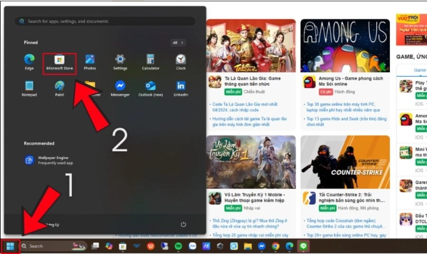Image resolution: width=427 pixels, height=254 pixels.
Task: Open Top 30 game online trên máy tính link
Action: 343,107
